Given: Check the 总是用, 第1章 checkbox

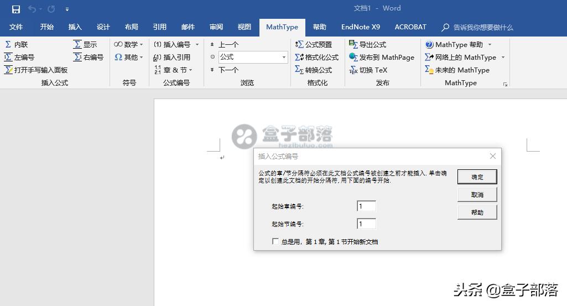Looking at the screenshot, I should tap(275, 241).
